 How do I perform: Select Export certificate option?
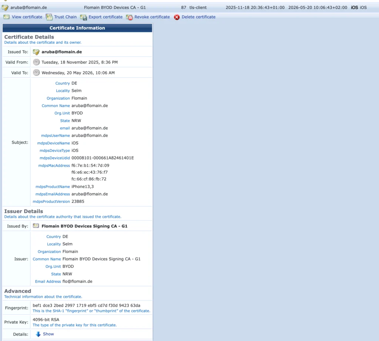point(105,17)
